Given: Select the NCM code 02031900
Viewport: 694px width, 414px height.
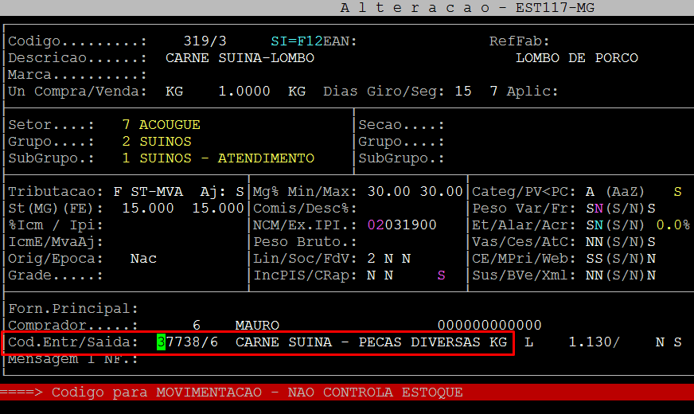Looking at the screenshot, I should click(402, 225).
